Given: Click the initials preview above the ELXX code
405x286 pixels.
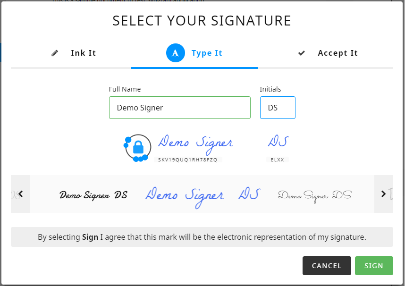Looking at the screenshot, I should (x=278, y=142).
